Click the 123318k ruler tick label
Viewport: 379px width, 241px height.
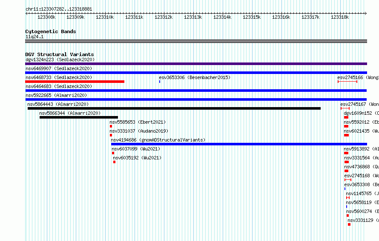point(340,17)
